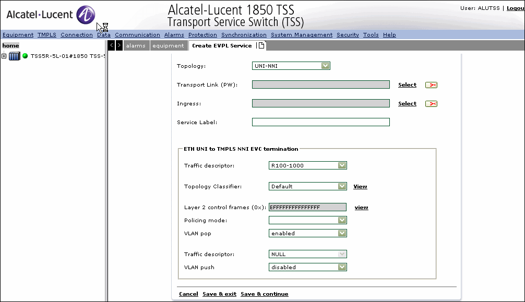Click the equipment shelf icon in the tree
This screenshot has height=302, width=525.
15,56
